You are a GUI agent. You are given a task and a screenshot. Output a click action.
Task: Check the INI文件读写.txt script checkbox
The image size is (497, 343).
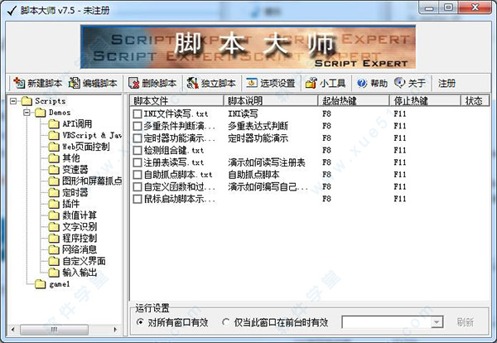(138, 114)
